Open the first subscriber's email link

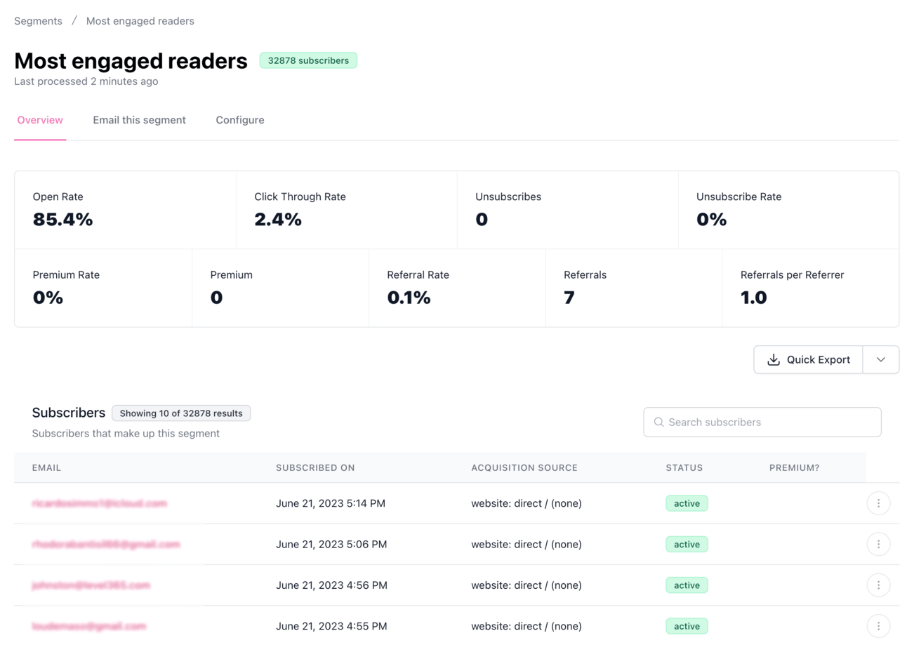(x=99, y=503)
